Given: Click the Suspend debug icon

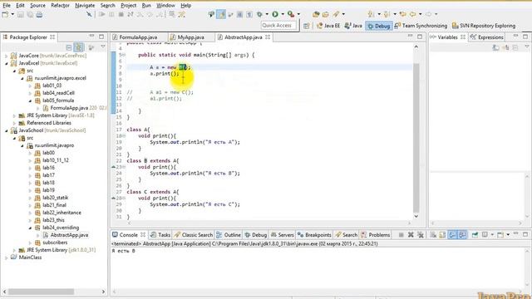Looking at the screenshot, I should tap(111, 14).
